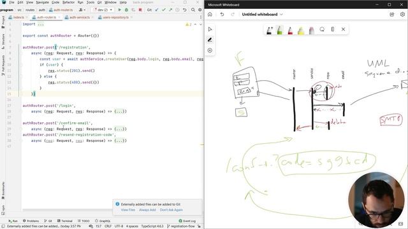Screen dimensions: 408x229
Task: Select the yellow highlighter in Whiteboard
Action: coord(301,30)
